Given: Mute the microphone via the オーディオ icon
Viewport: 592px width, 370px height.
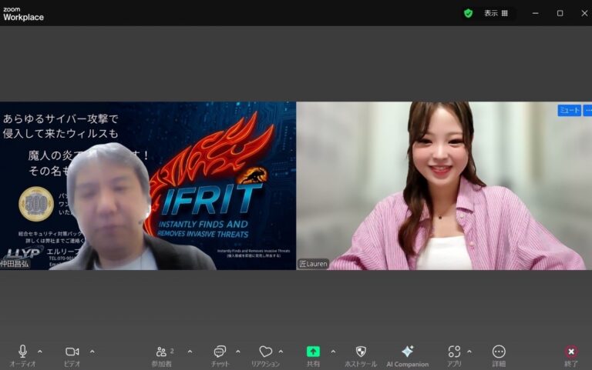Looking at the screenshot, I should click(x=22, y=352).
